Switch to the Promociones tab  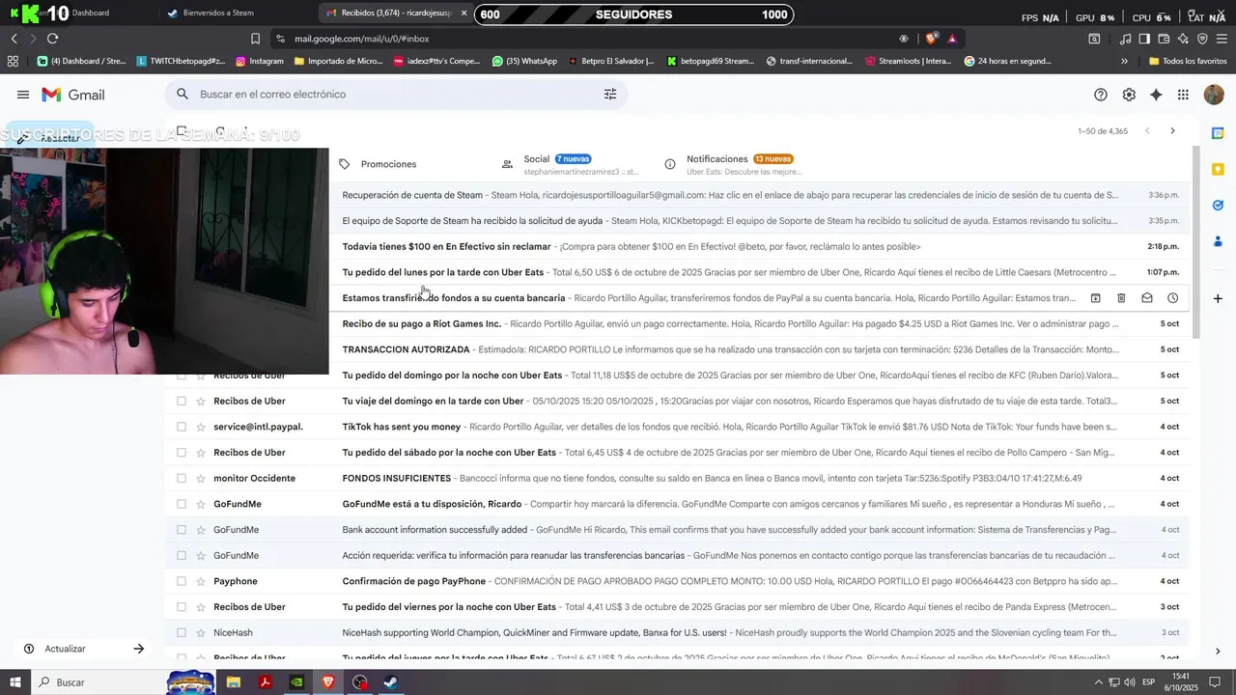click(388, 164)
